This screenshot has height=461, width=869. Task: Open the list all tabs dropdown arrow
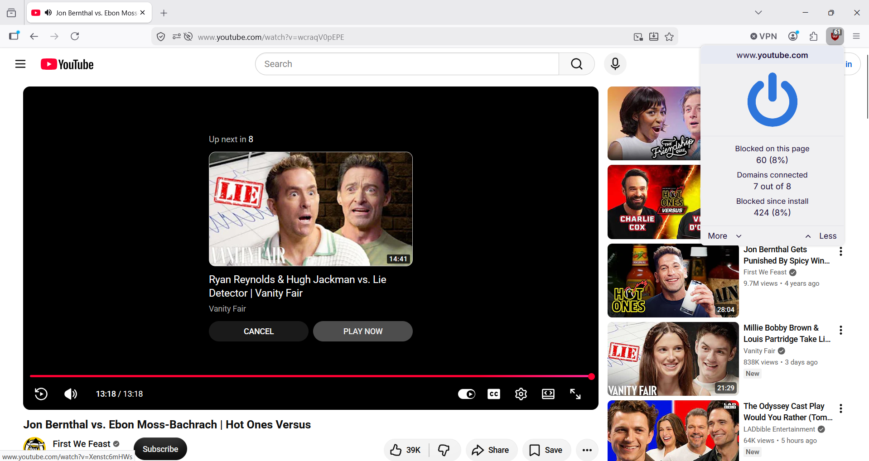(x=758, y=13)
